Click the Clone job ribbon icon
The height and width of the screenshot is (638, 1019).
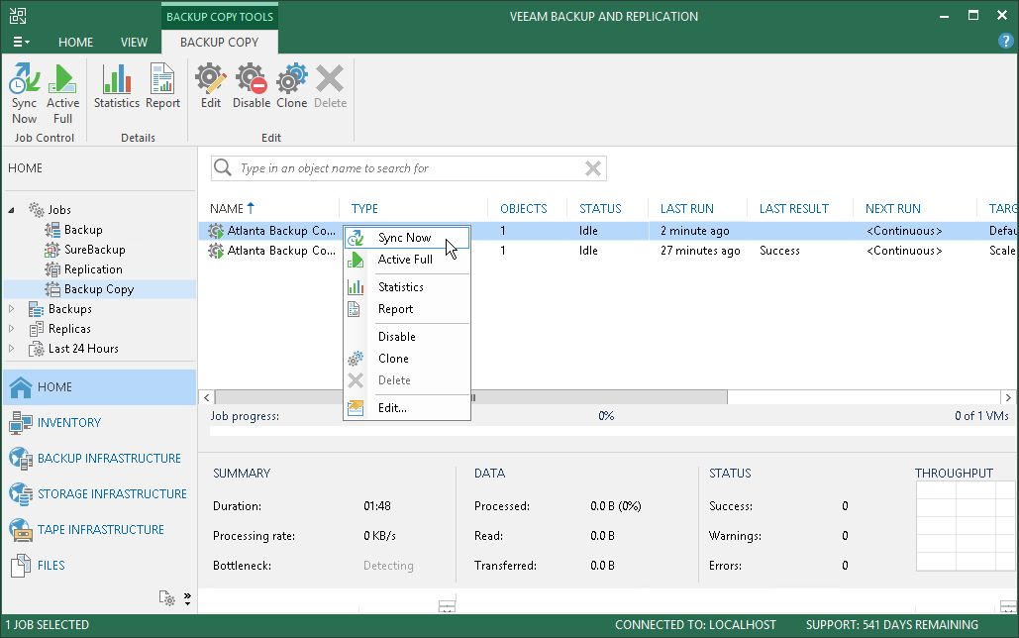click(292, 86)
